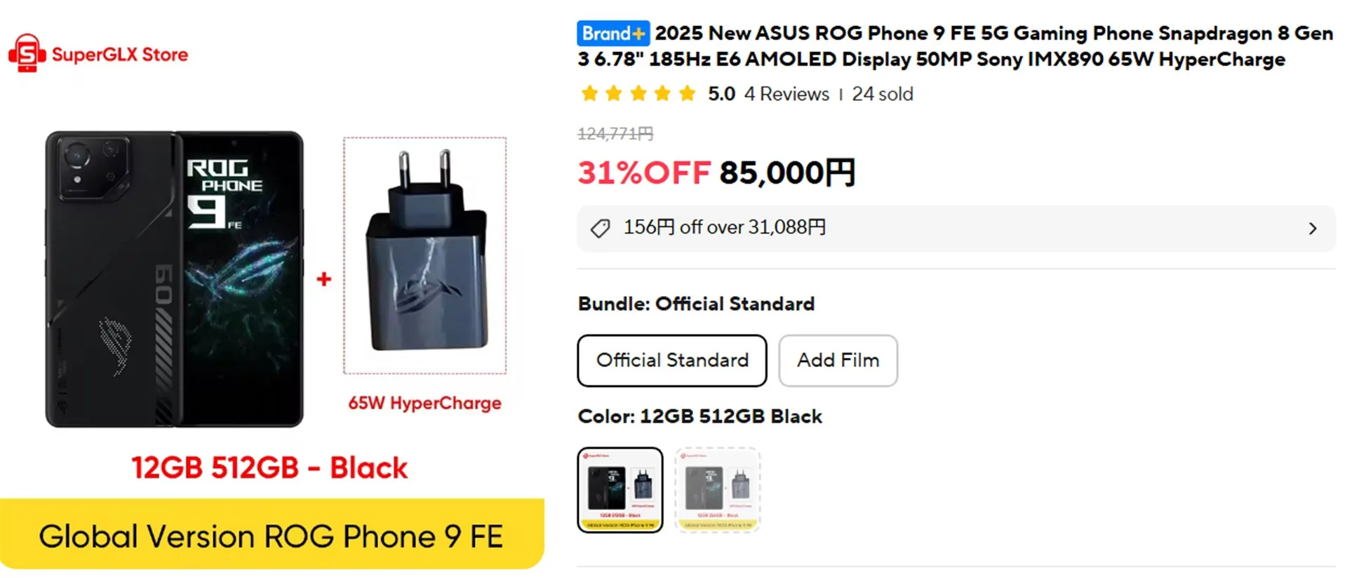
Task: Click the red plus sign between images
Action: click(323, 279)
